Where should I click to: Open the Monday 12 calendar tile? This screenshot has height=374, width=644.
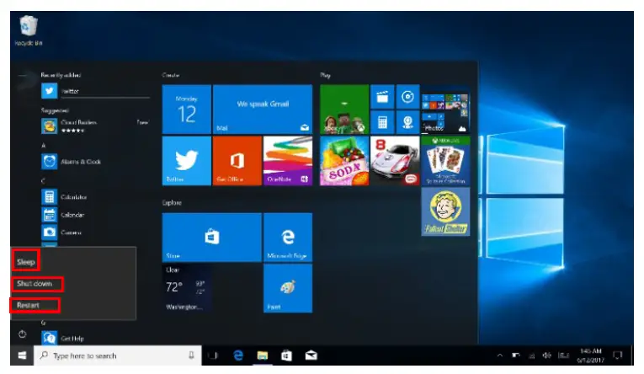click(186, 110)
